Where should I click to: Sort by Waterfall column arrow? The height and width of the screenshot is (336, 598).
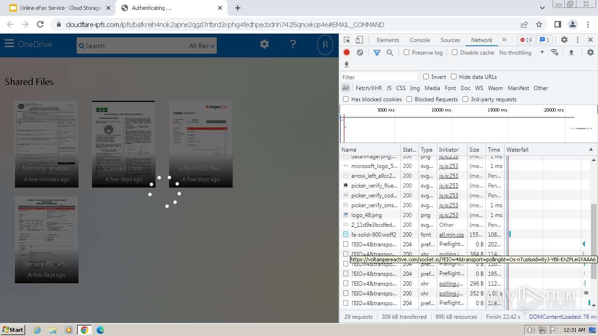(591, 149)
